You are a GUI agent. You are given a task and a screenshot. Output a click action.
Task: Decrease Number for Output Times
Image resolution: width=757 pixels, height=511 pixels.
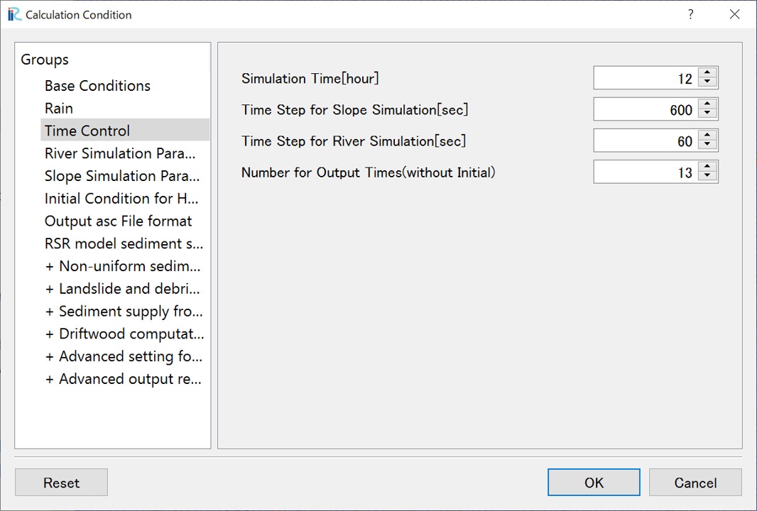click(x=707, y=177)
